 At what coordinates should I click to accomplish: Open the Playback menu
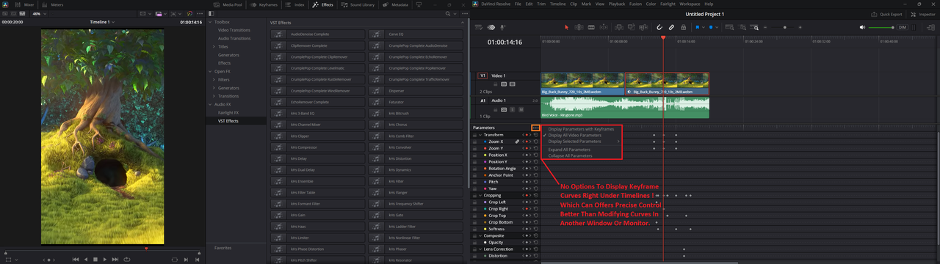point(617,4)
